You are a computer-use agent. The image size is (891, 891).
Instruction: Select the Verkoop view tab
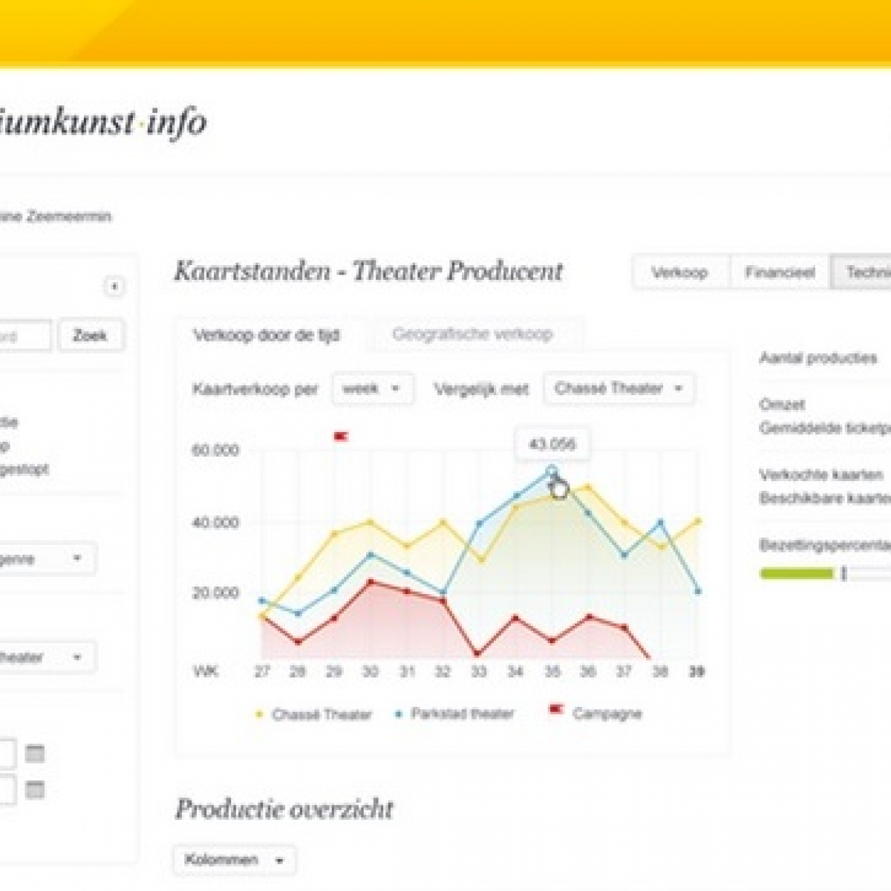[x=679, y=272]
